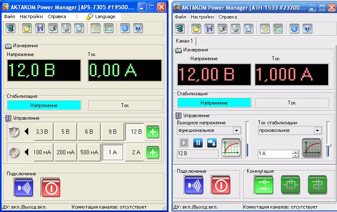
Task: Click printer icon in APS-7305 window toolbar
Action: point(66,28)
